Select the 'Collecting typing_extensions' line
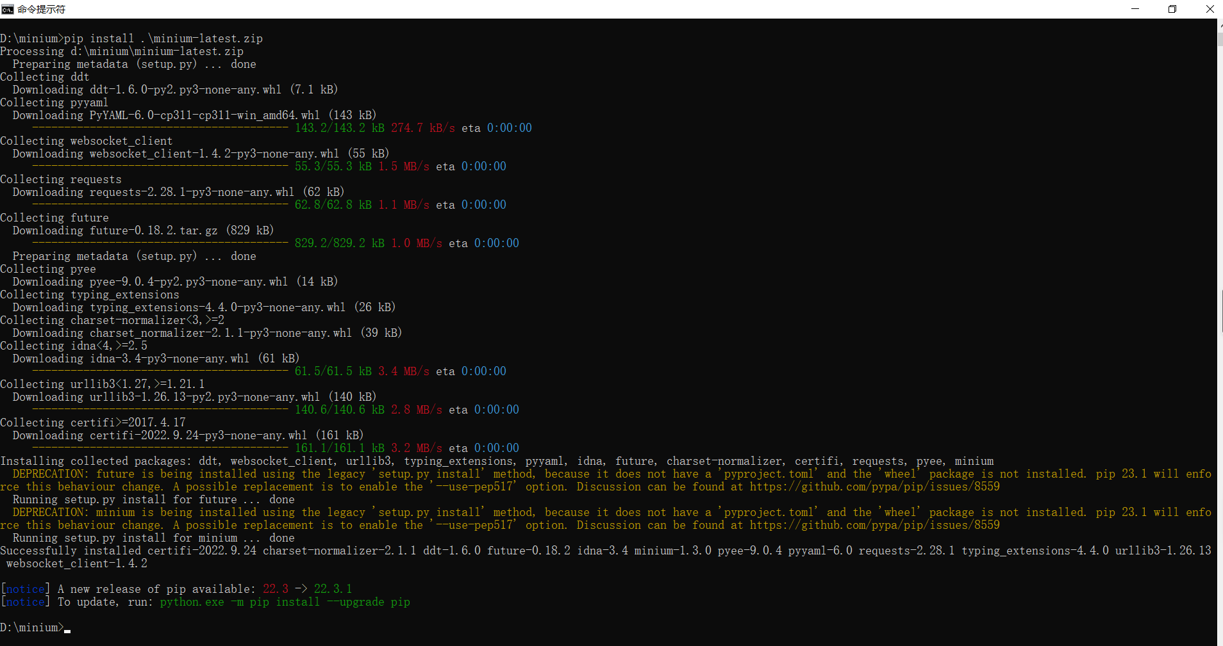 (90, 295)
